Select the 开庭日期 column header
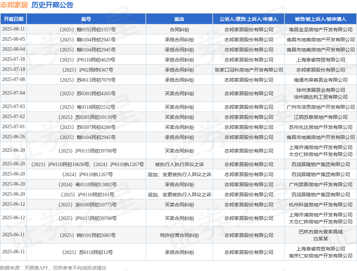Viewport: 357px width, 271px height. (x=14, y=19)
